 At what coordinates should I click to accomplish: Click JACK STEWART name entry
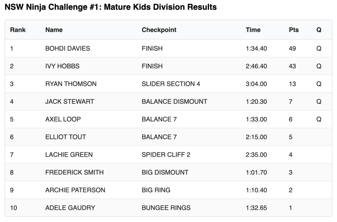(x=69, y=102)
